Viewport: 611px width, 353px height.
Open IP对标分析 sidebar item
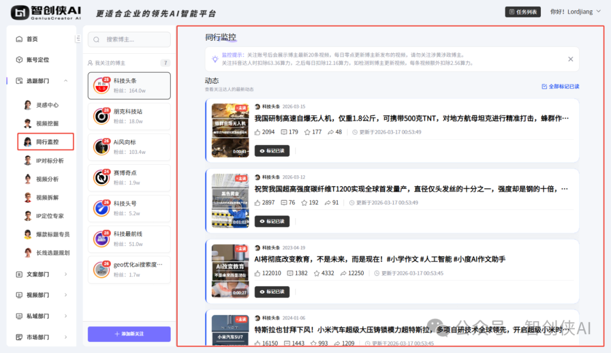pyautogui.click(x=44, y=160)
